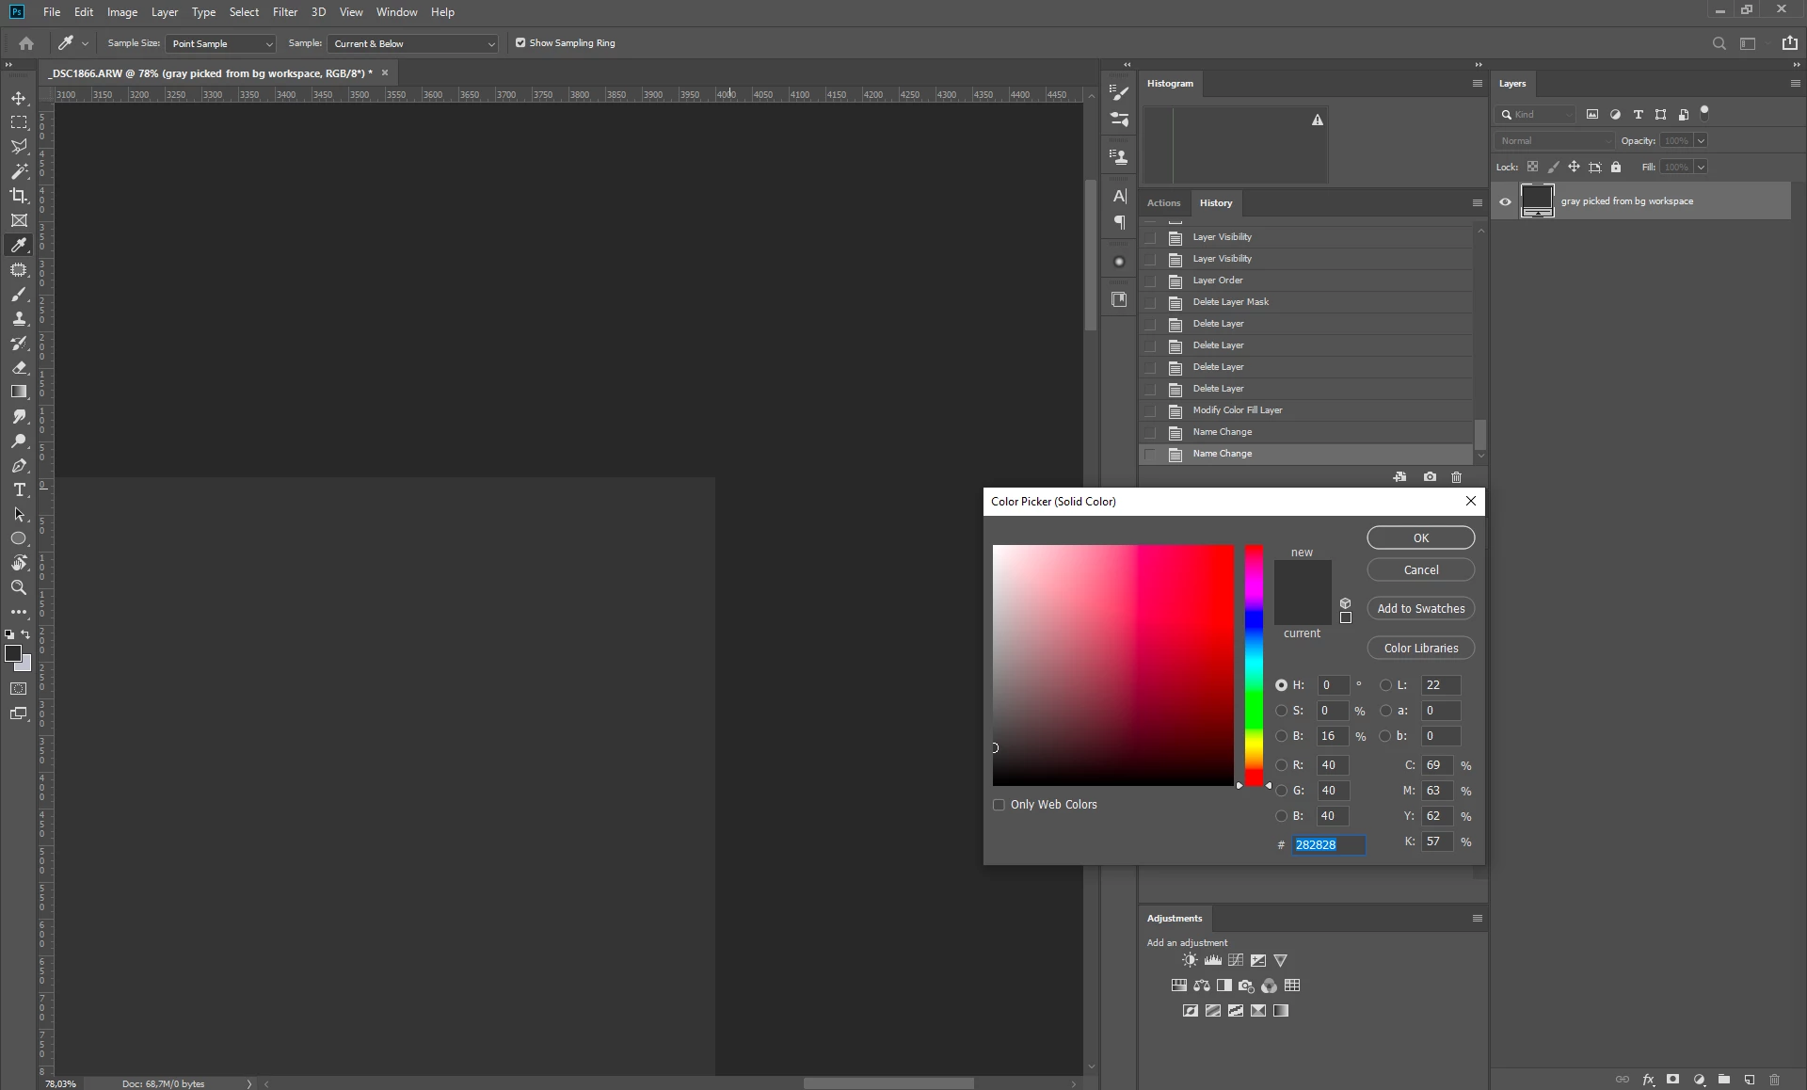This screenshot has height=1090, width=1807.
Task: Open the Sample Current & Below dropdown
Action: point(413,43)
